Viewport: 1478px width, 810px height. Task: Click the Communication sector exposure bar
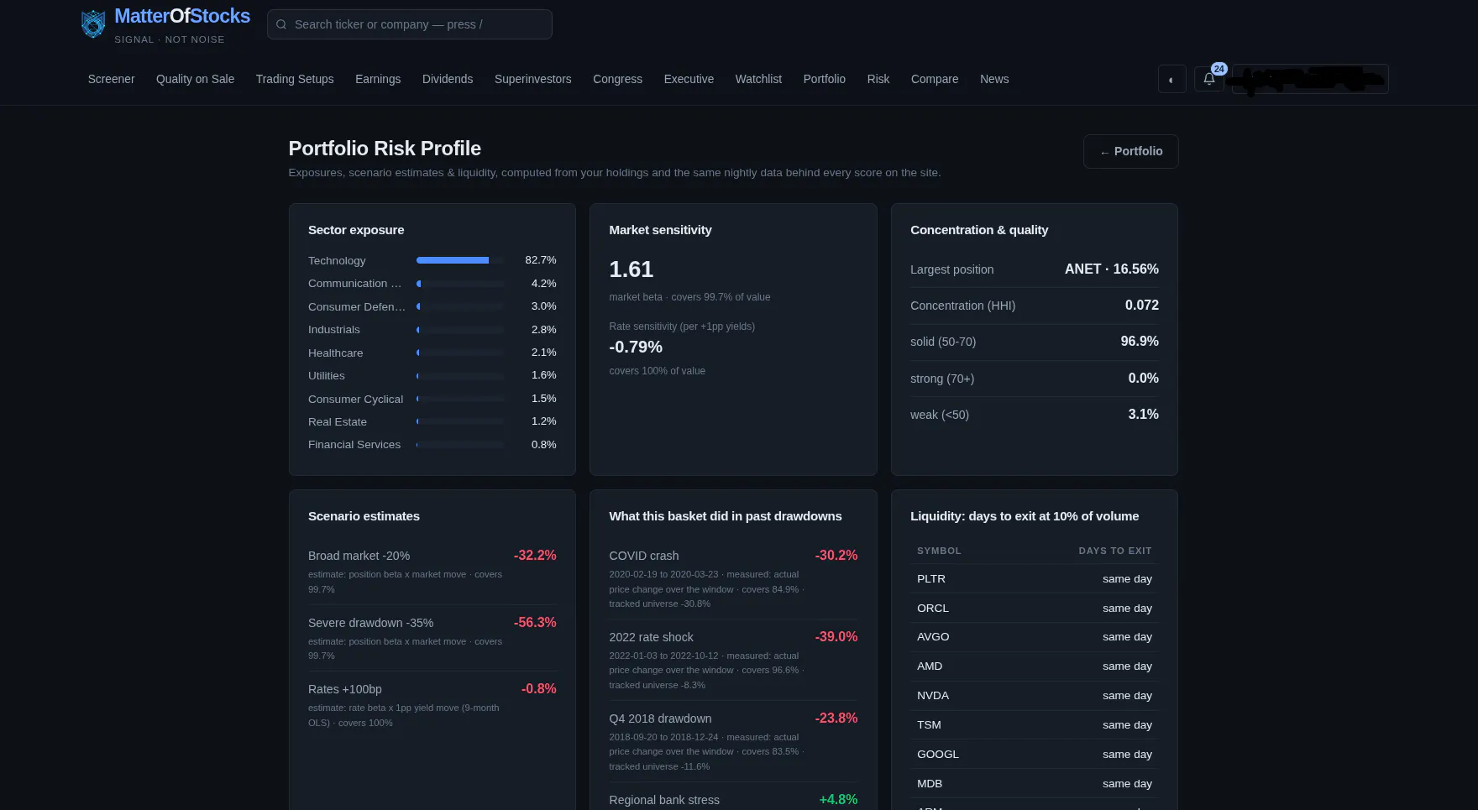pos(460,284)
